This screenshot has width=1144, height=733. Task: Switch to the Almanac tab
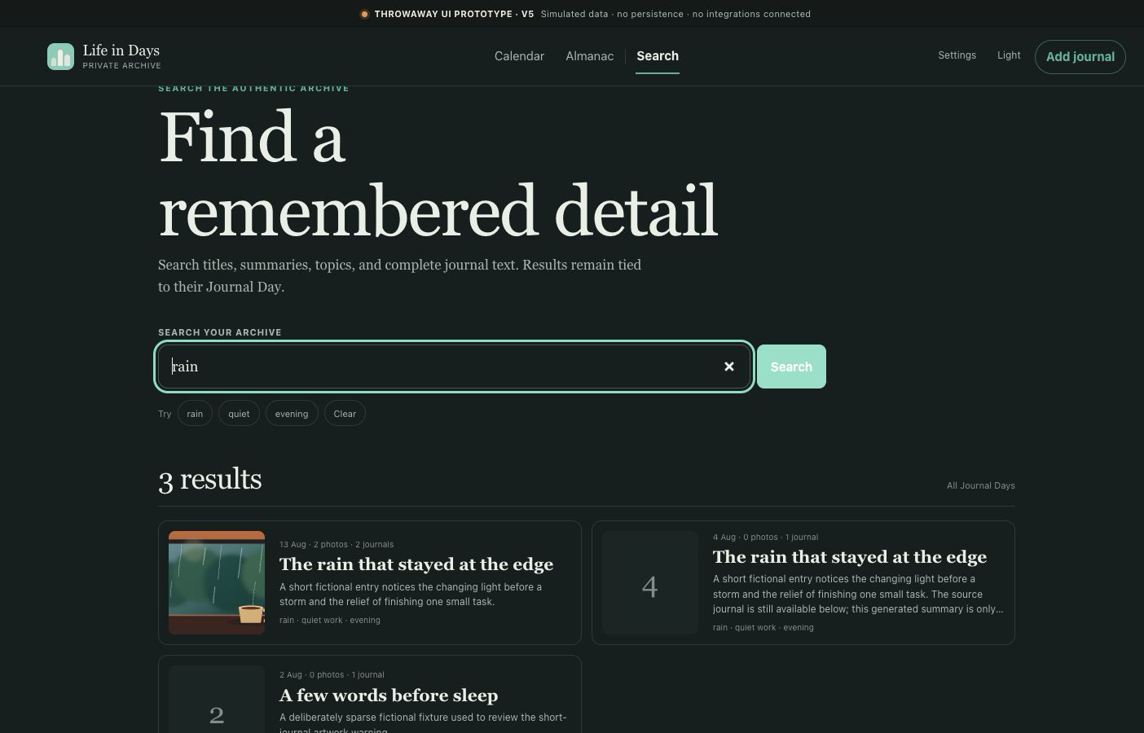click(x=590, y=56)
